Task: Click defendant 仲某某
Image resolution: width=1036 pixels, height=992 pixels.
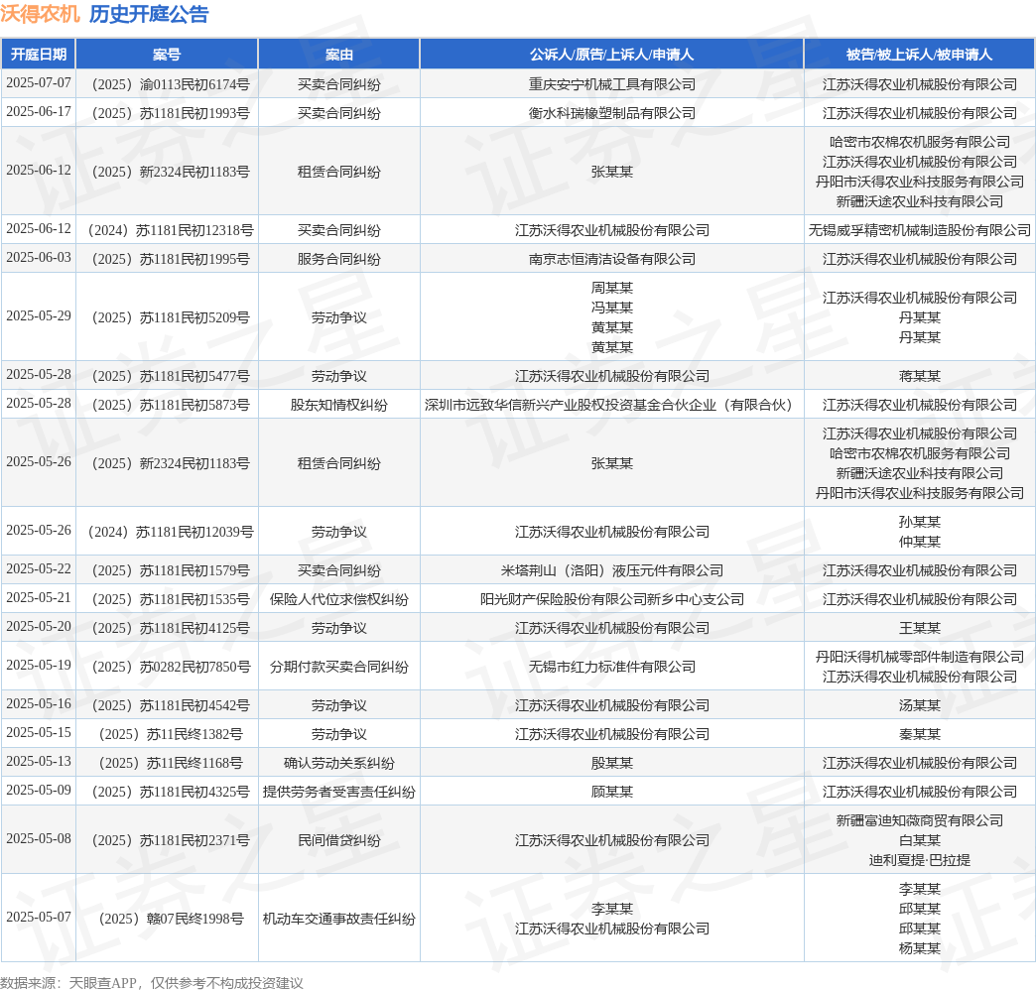Action: 919,542
